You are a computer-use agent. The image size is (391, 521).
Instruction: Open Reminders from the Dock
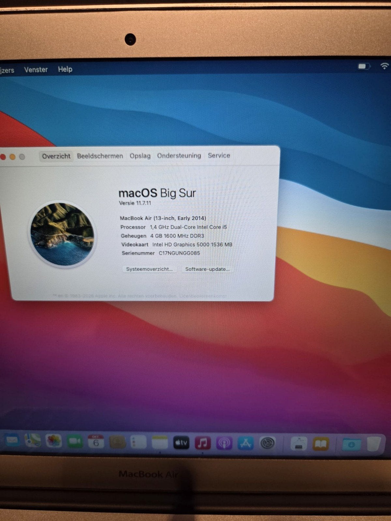pos(138,443)
